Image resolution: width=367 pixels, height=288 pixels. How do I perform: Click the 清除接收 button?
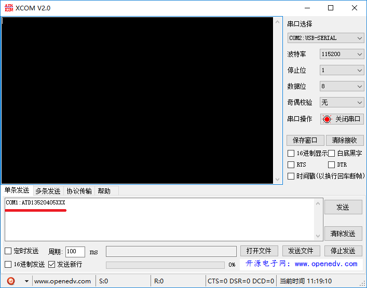pyautogui.click(x=345, y=141)
